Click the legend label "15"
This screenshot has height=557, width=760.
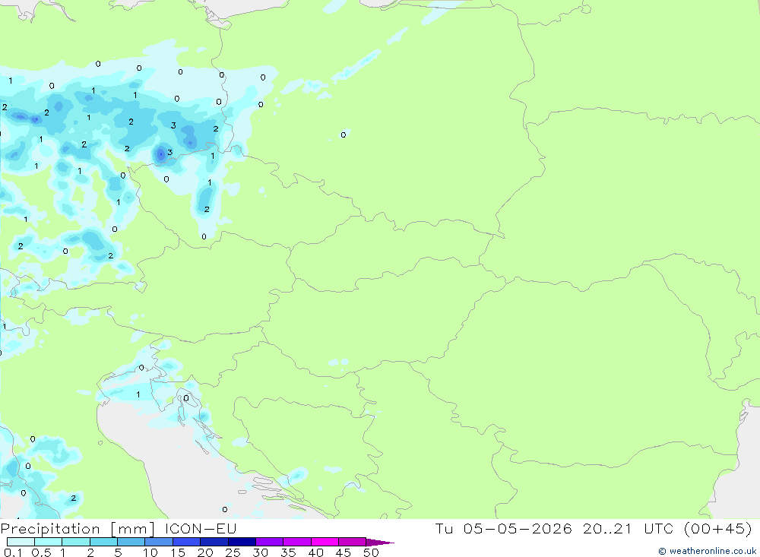coord(178,552)
